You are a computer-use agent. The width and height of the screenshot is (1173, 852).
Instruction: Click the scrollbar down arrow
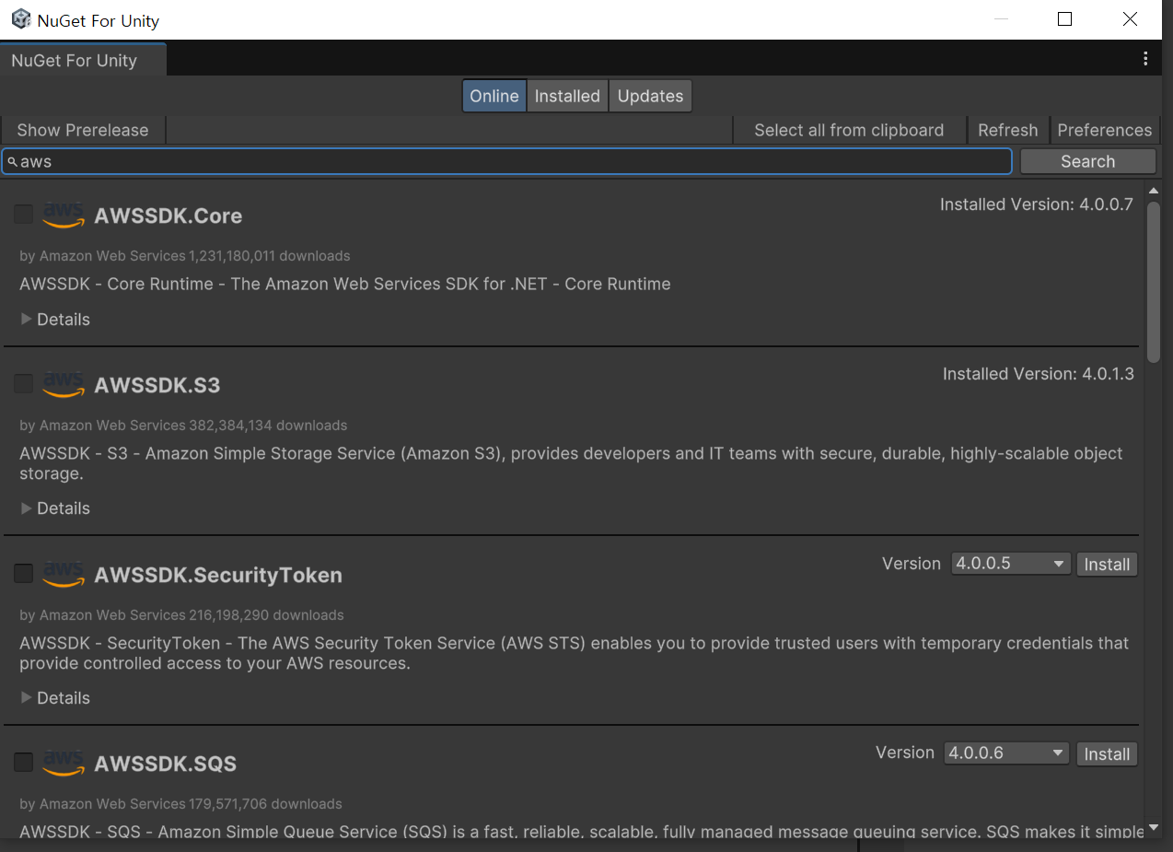[1154, 829]
